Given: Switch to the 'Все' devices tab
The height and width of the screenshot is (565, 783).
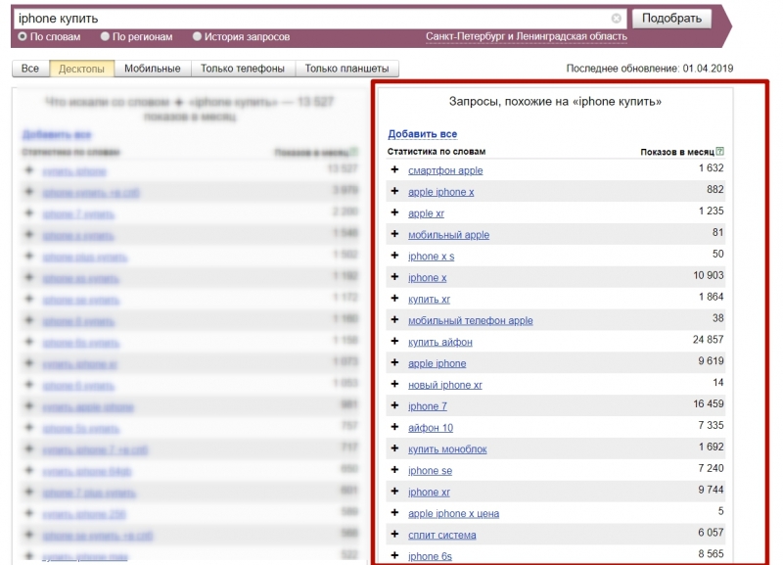Looking at the screenshot, I should tap(30, 69).
